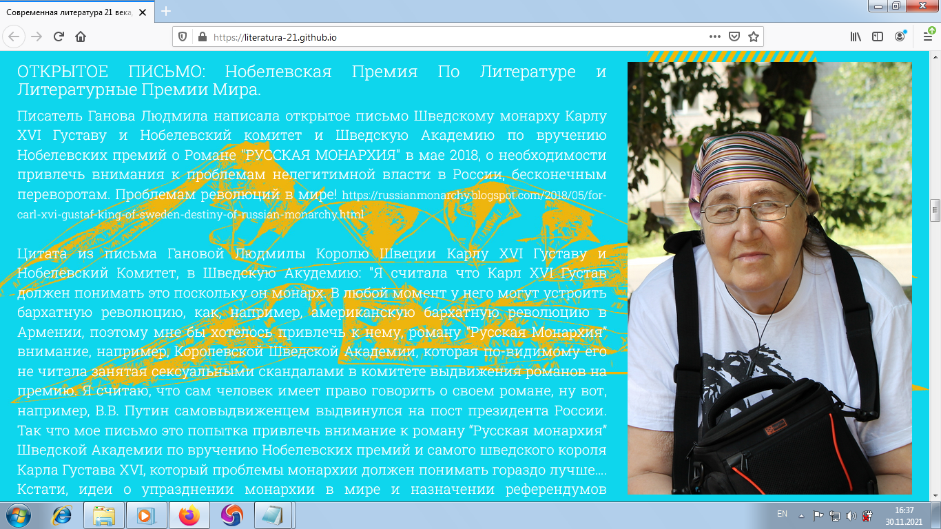
Task: Toggle the Firefox sidebar view
Action: pyautogui.click(x=878, y=37)
